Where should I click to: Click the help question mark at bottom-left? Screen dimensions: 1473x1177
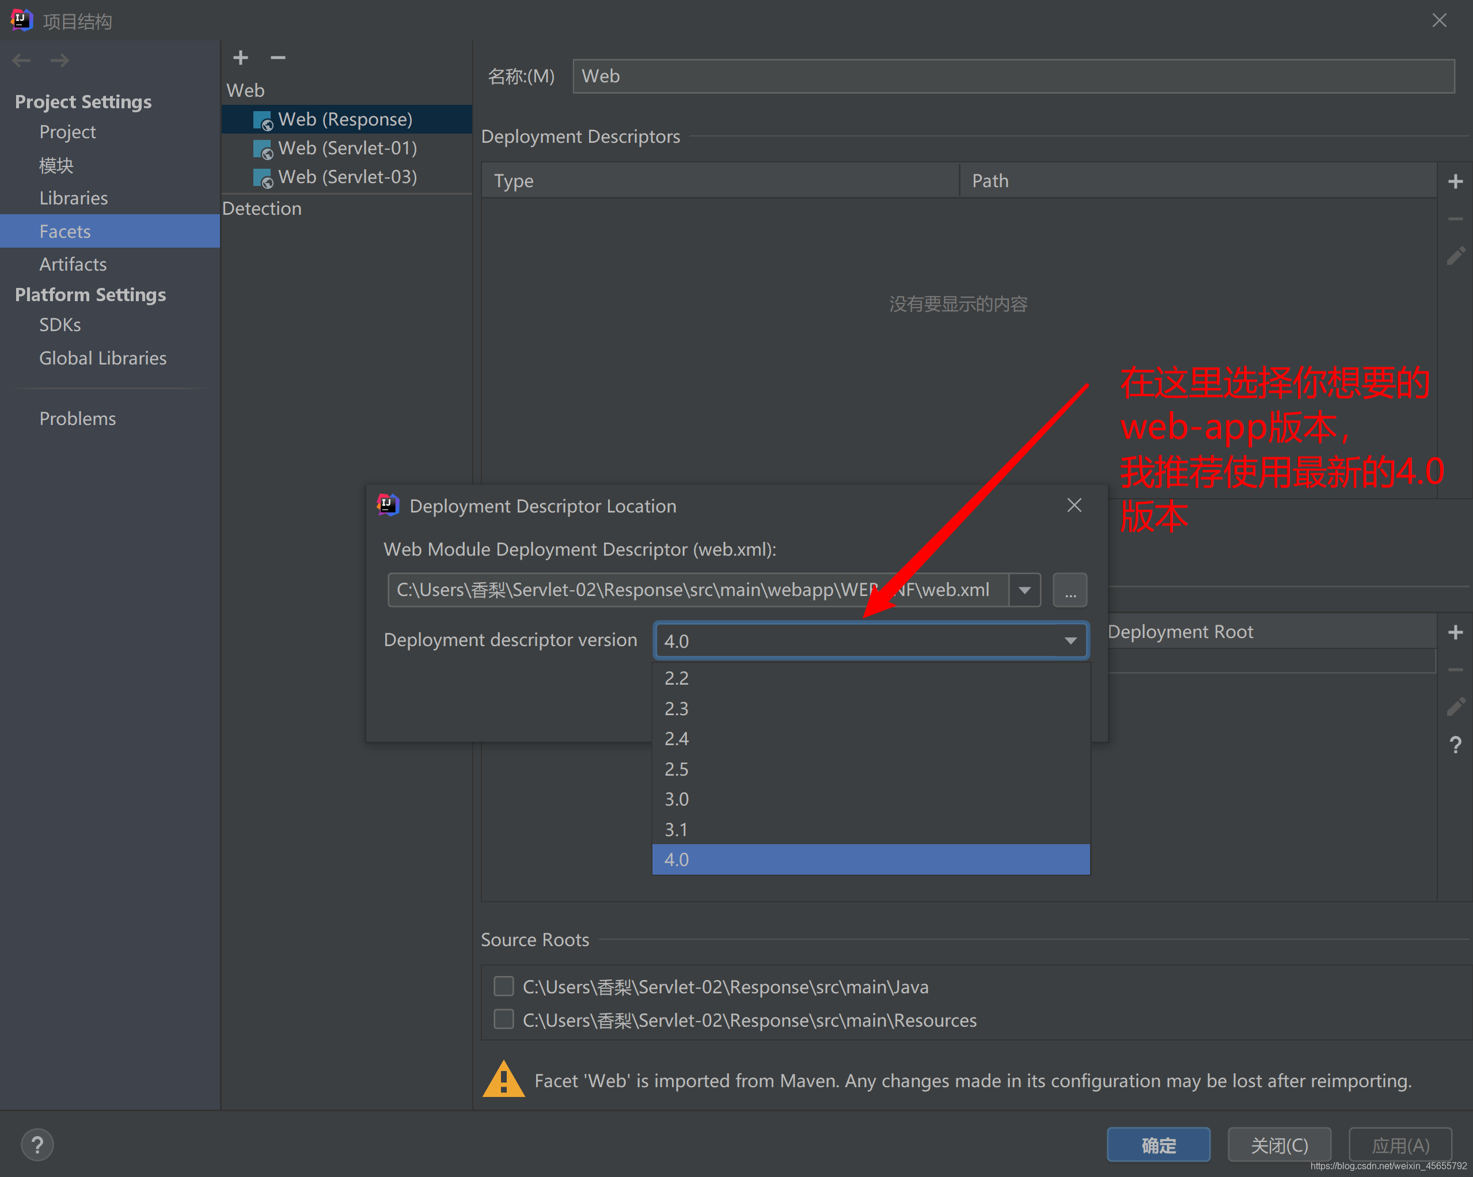click(x=37, y=1145)
